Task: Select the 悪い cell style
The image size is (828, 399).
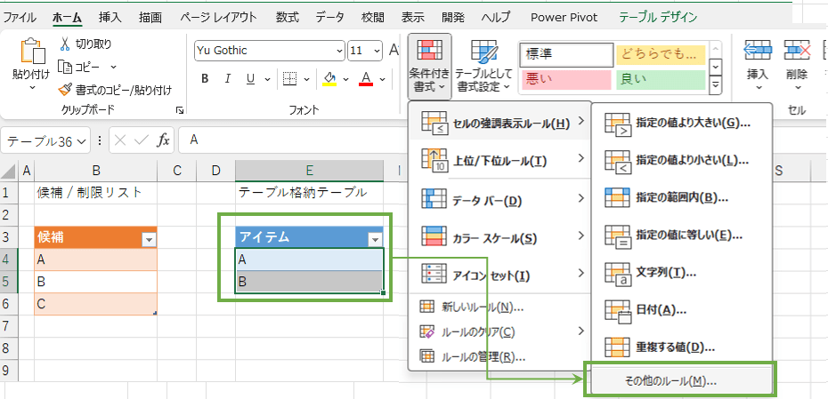Action: 565,80
